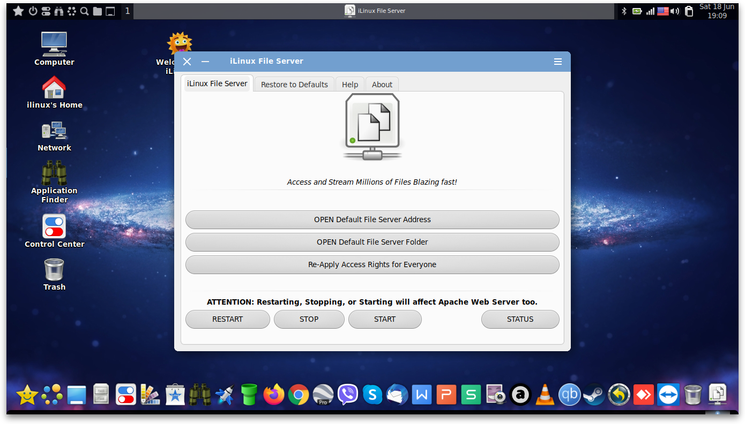The image size is (745, 424).
Task: Click OPEN Default File Server Folder
Action: tap(372, 242)
